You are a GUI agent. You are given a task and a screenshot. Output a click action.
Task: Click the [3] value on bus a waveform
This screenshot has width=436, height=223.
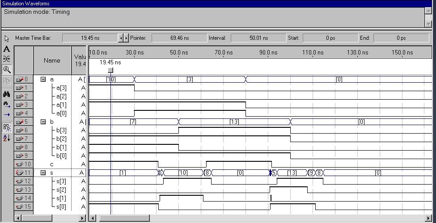190,79
